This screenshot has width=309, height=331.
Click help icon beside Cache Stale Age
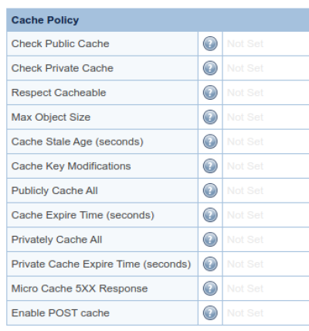pos(210,142)
